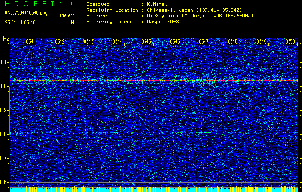
Task: Click the 0.8 kHz axis label
Action: coord(4,134)
